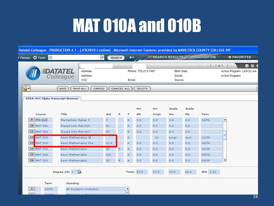Screen dimensions: 274x206
Task: Click the SEARCH button
Action: 116,58
